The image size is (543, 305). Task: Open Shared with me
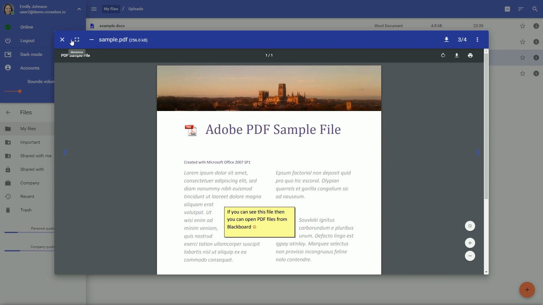[x=27, y=156]
